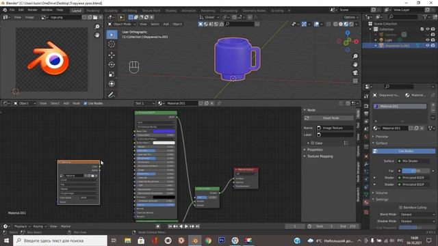Open the Tool properties tab icon
Screen dimensions: 438x246
tap(366, 96)
